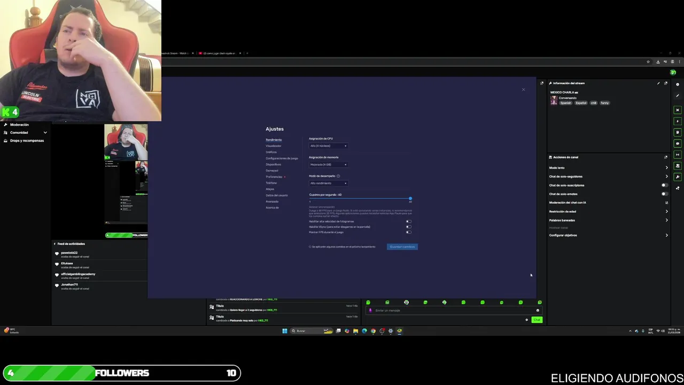Open the Asignación de CPU dropdown
684x385 pixels.
[329, 146]
